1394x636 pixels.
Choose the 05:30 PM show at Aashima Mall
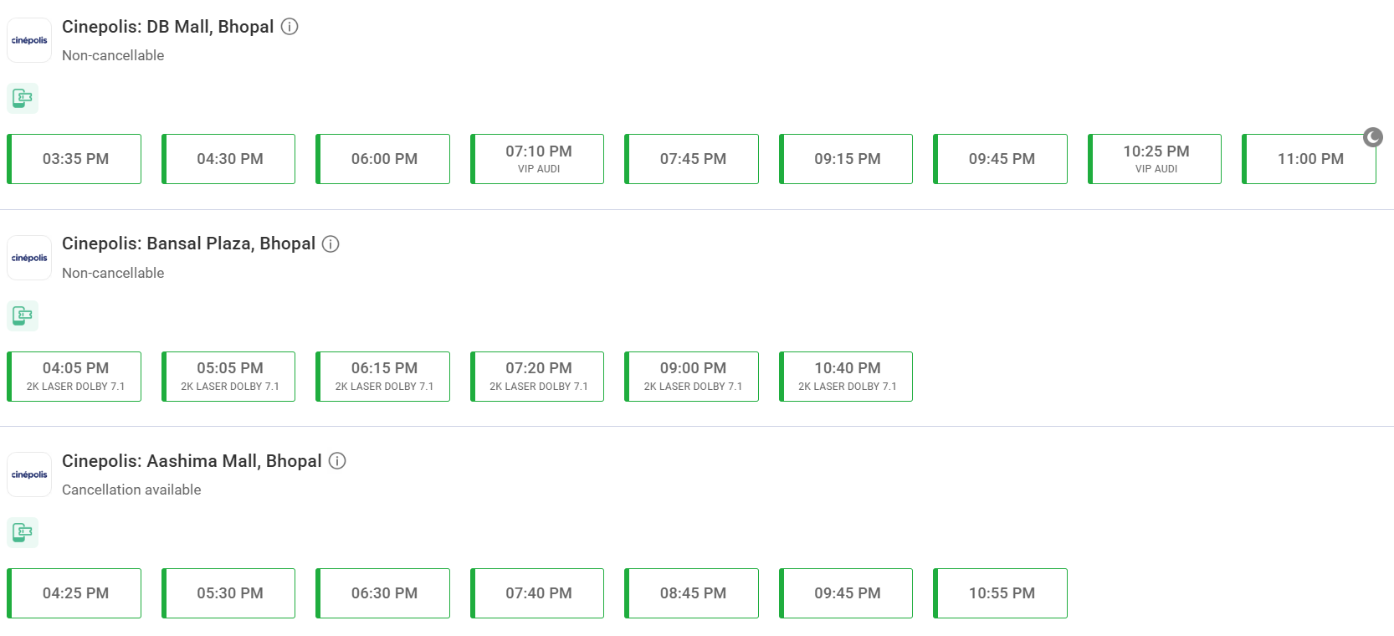click(228, 593)
